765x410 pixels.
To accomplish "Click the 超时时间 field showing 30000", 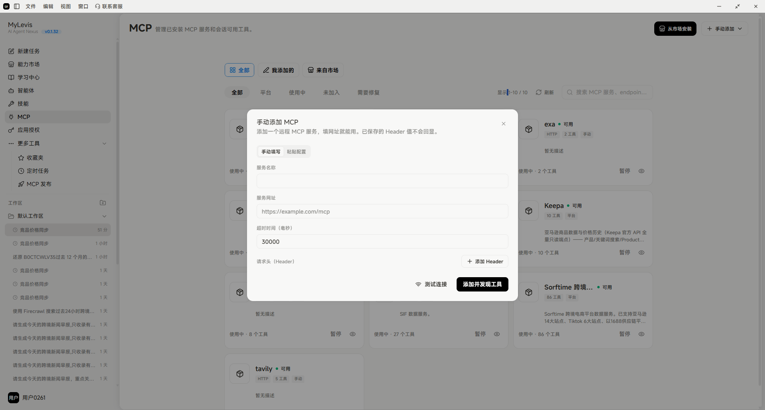I will pos(382,241).
